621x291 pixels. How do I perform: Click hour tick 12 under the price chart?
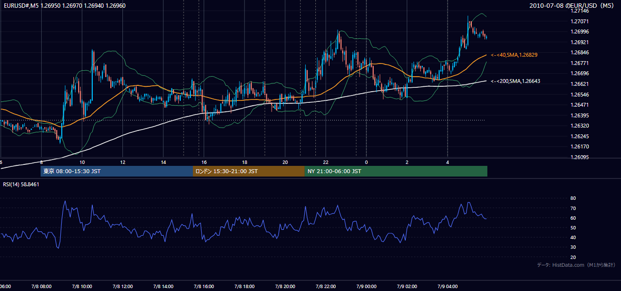[x=123, y=162]
